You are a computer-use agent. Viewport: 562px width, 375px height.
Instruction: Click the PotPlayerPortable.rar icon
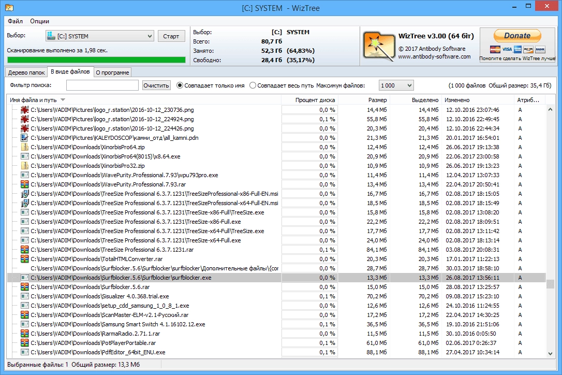25,343
